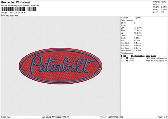Viewport: 168px width, 119px height.
Task: Click the 'Color changes:' label
Action: click(127, 20)
